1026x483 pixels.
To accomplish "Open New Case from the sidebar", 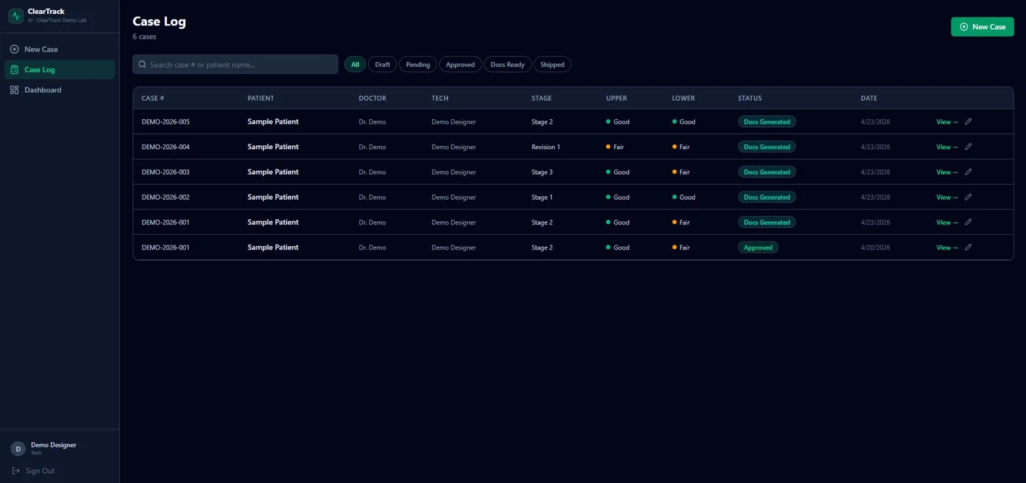I will pos(60,49).
